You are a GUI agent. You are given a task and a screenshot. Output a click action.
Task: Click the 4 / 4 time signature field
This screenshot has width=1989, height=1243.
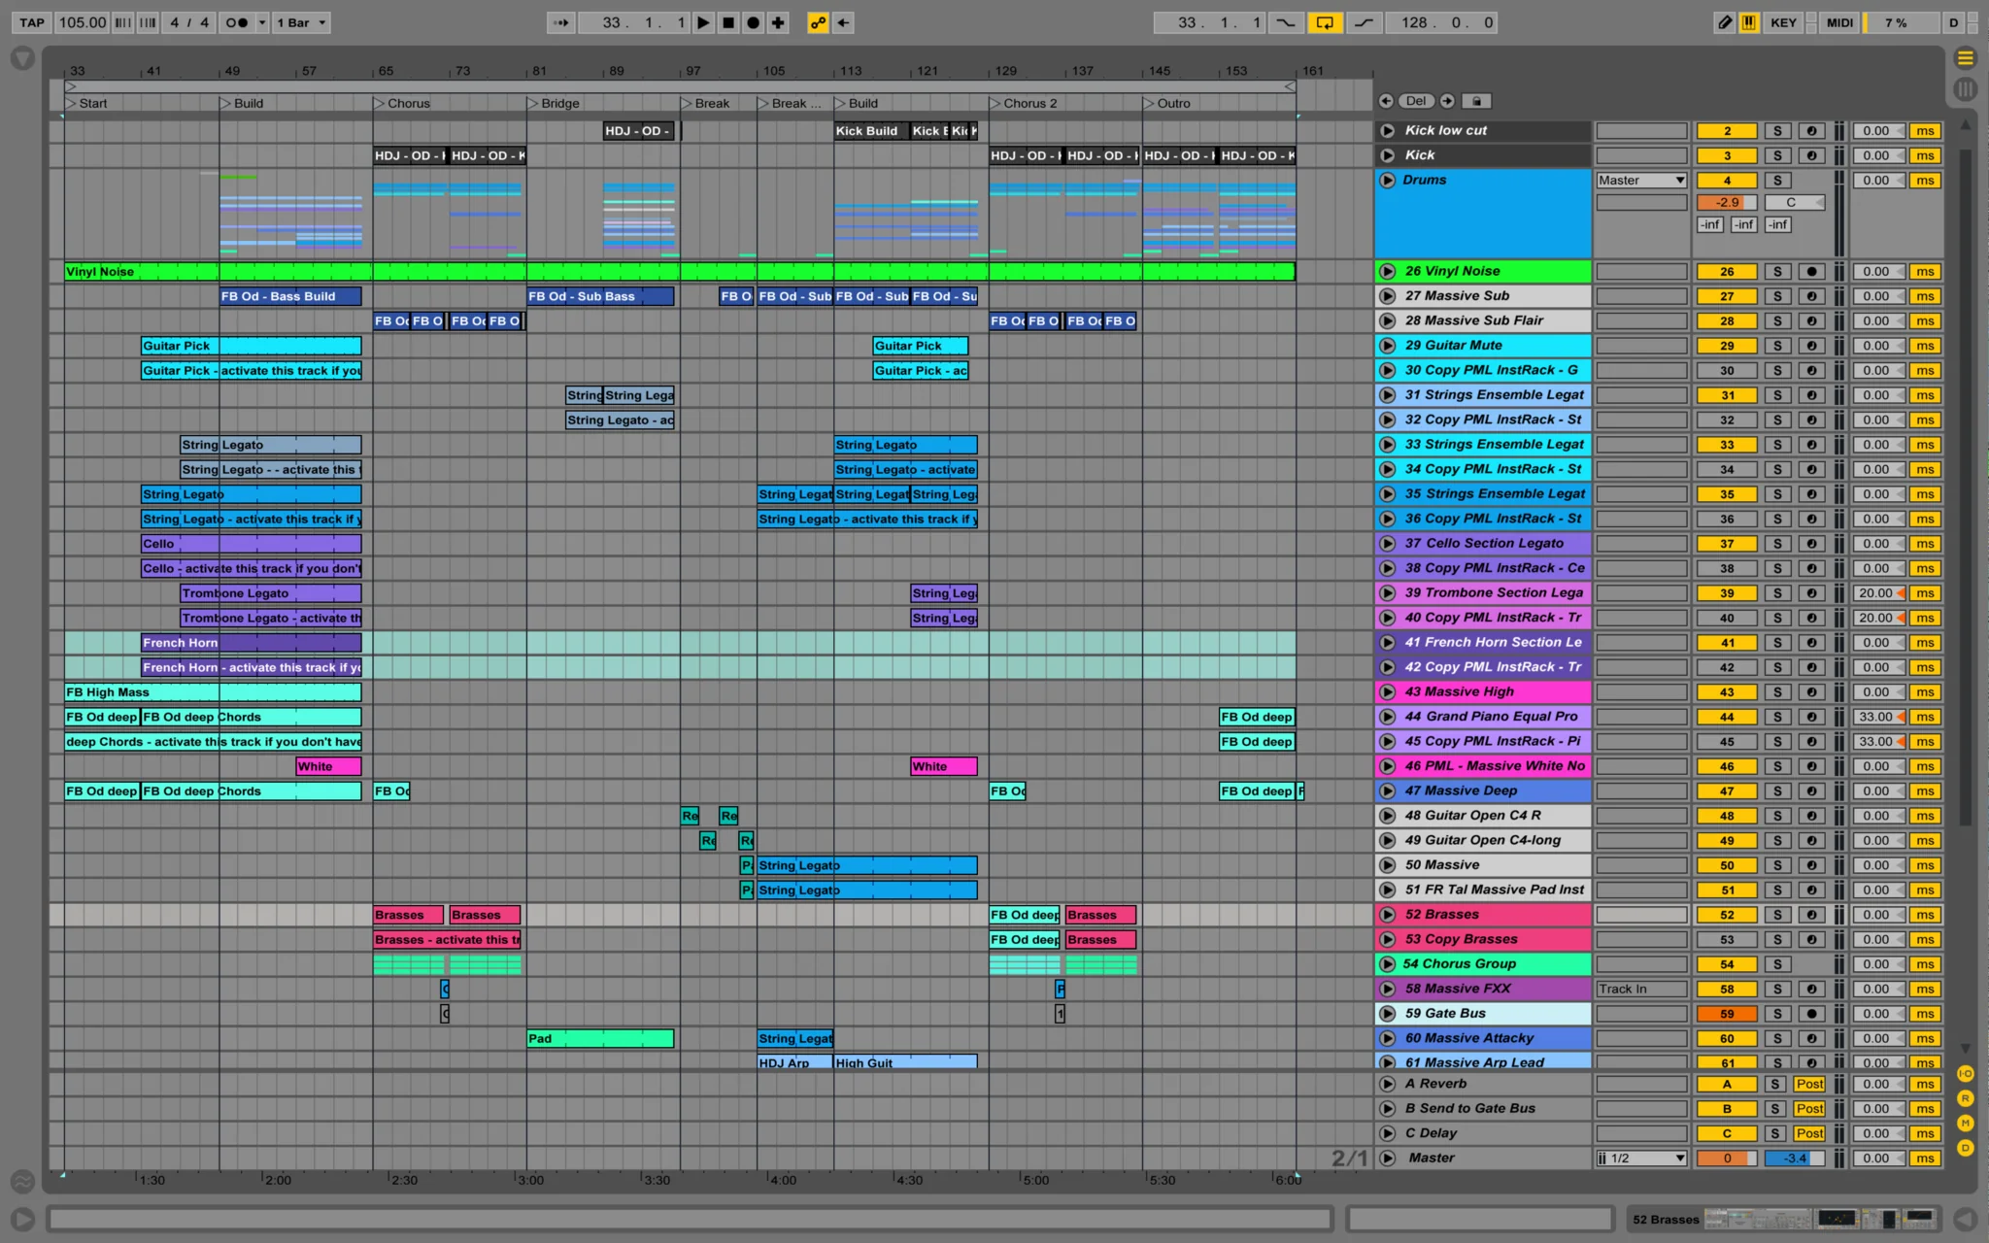coord(189,22)
